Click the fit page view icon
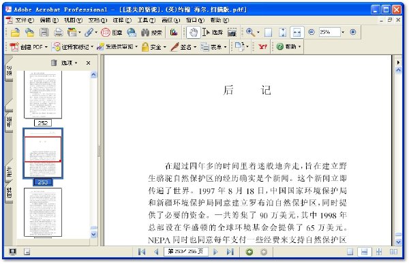 click(282, 33)
